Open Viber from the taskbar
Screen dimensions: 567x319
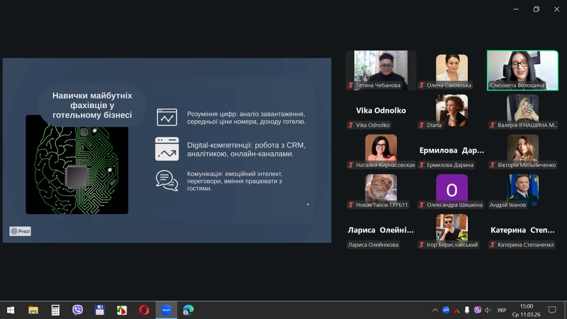coord(77,310)
